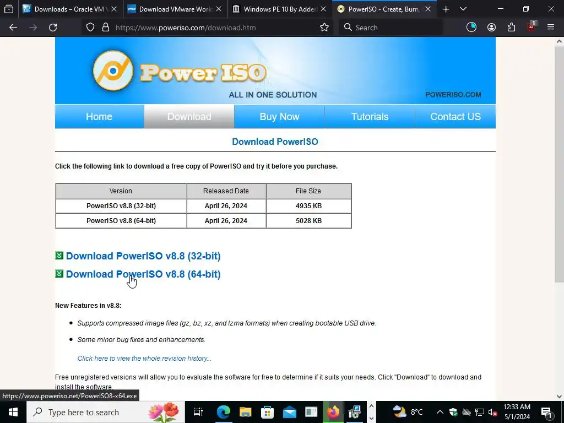564x423 pixels.
Task: Click the circular container icon in toolbar
Action: click(471, 28)
